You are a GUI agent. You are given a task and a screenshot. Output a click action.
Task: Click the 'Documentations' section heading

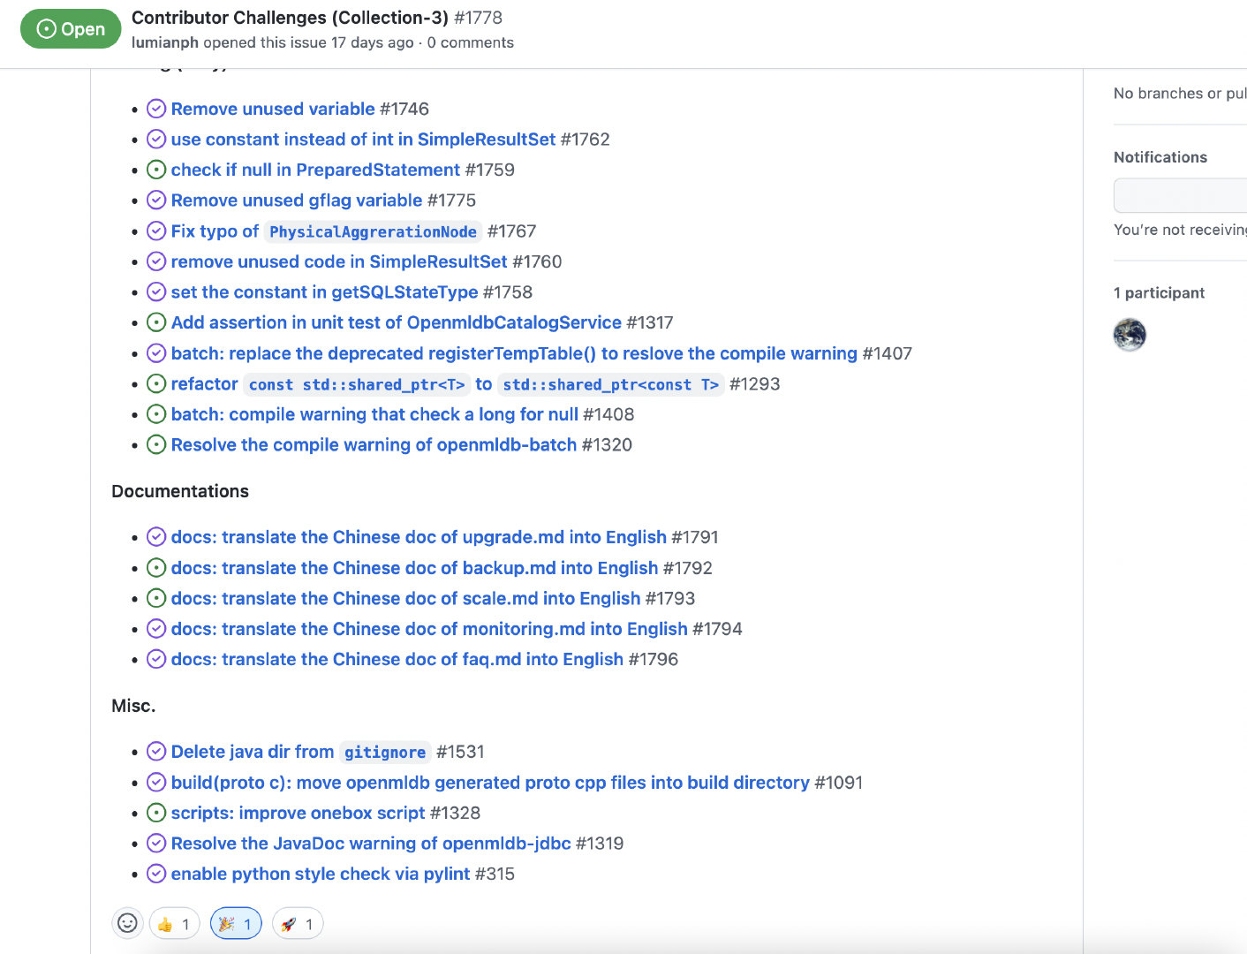[180, 491]
